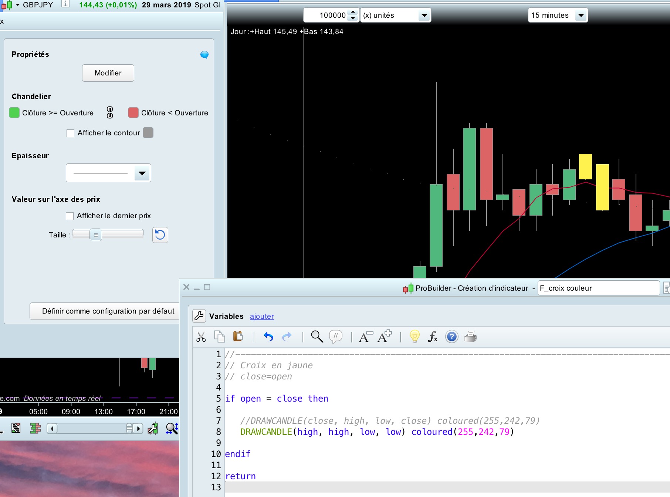This screenshot has height=497, width=670.
Task: Enable the Afficher le contour checkbox
Action: tap(70, 133)
